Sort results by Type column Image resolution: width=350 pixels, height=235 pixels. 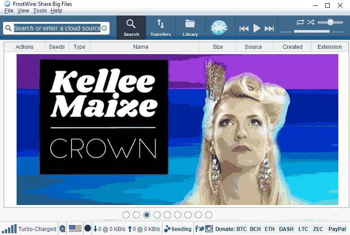coord(79,47)
